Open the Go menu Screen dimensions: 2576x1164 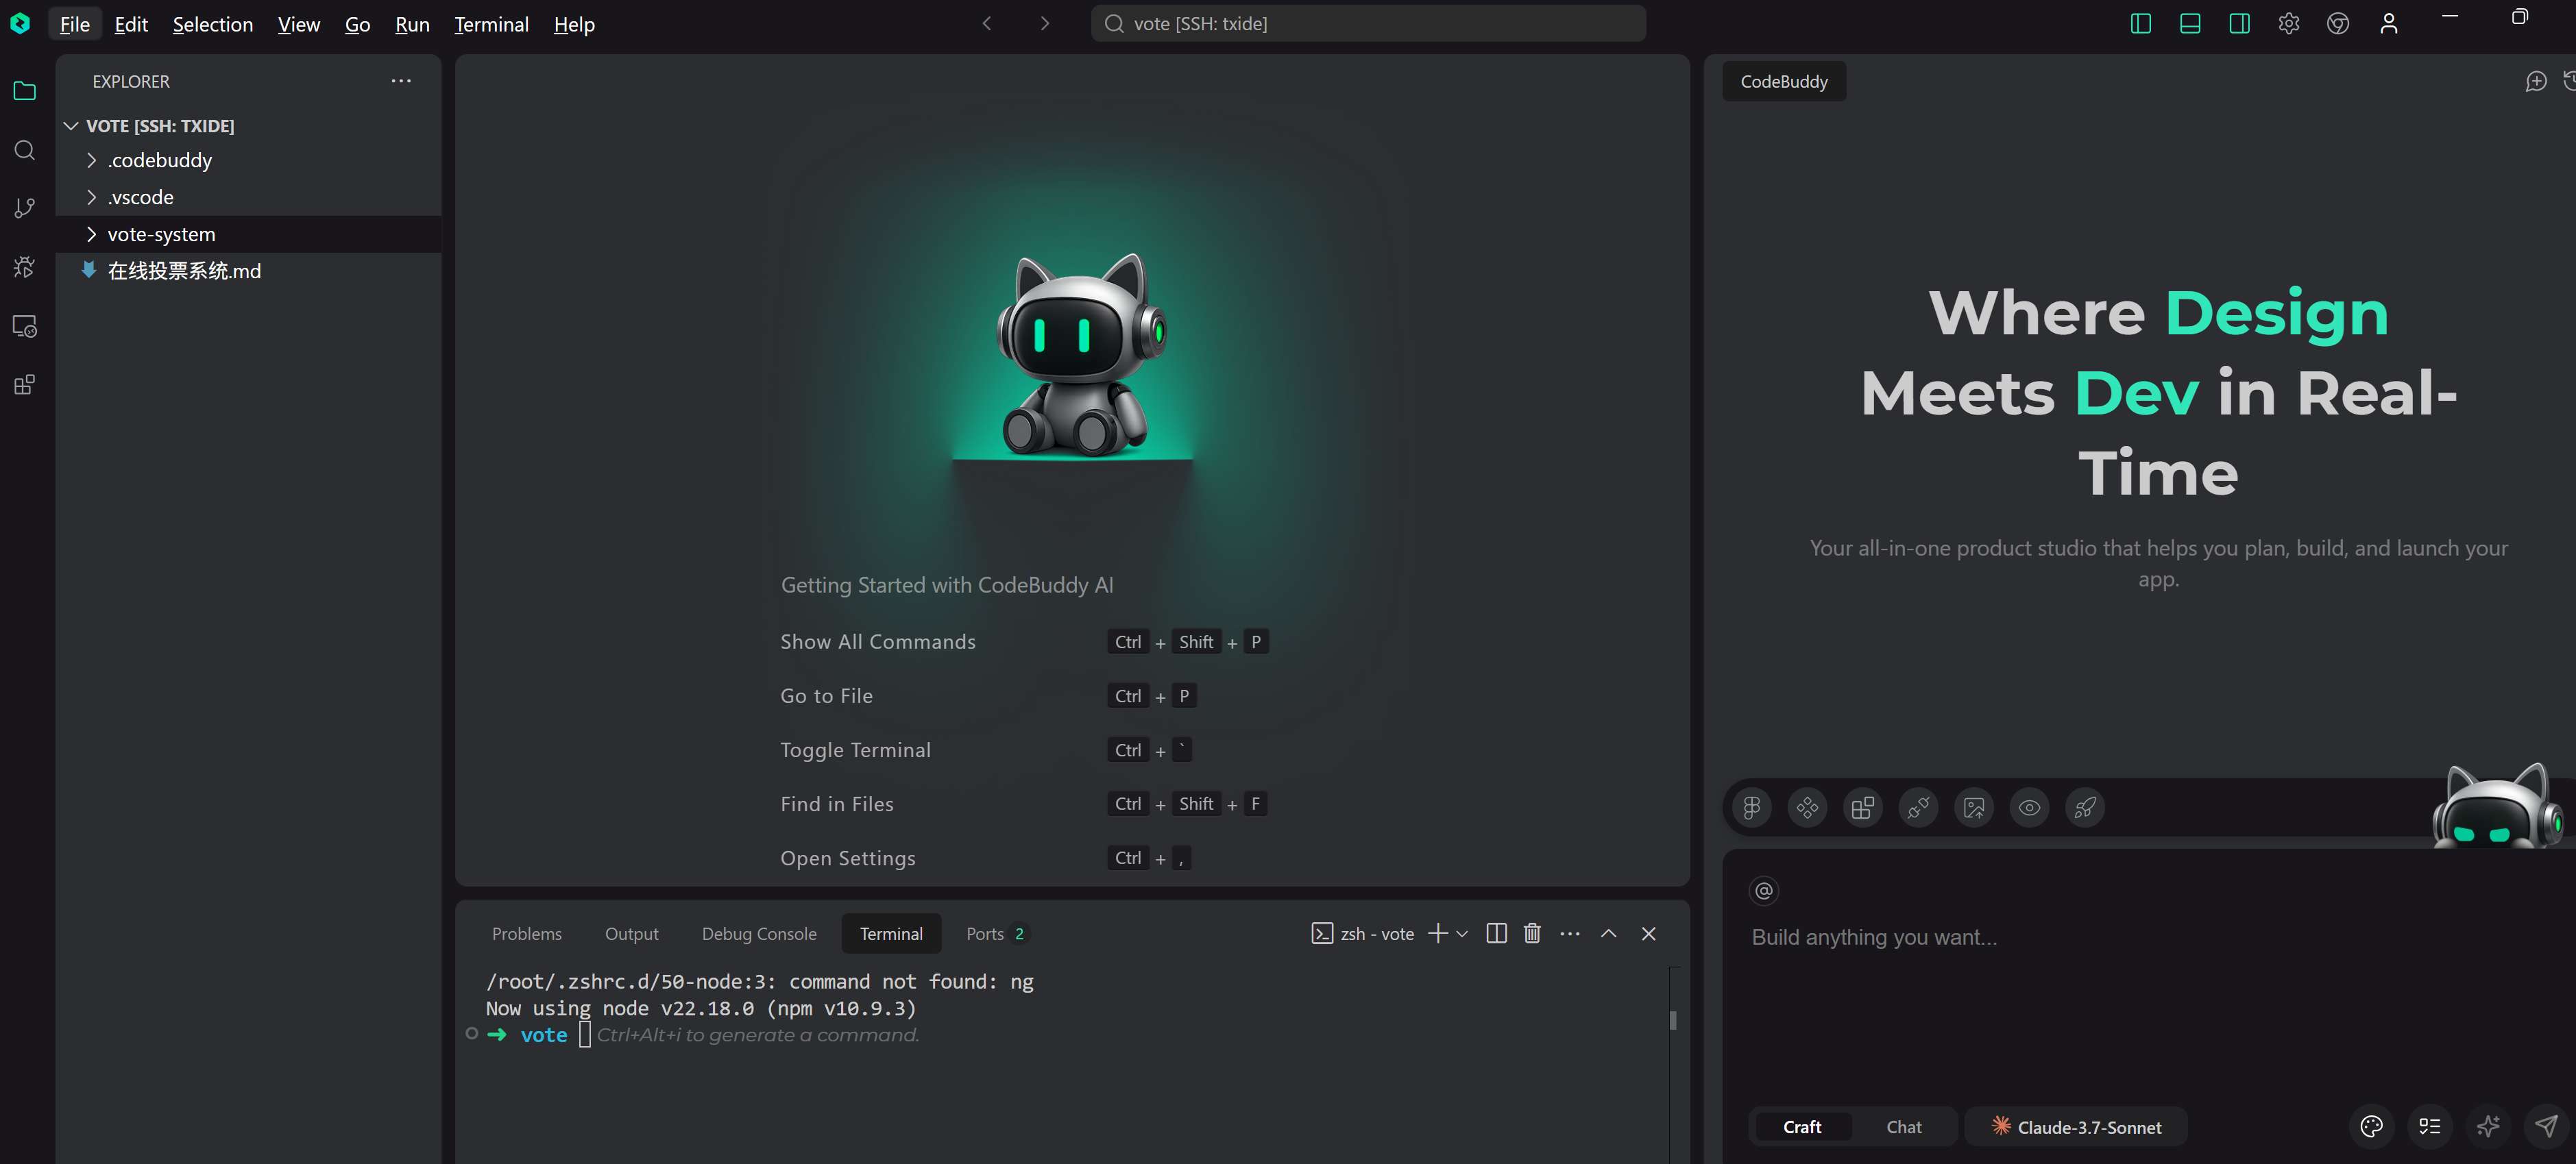(x=357, y=24)
